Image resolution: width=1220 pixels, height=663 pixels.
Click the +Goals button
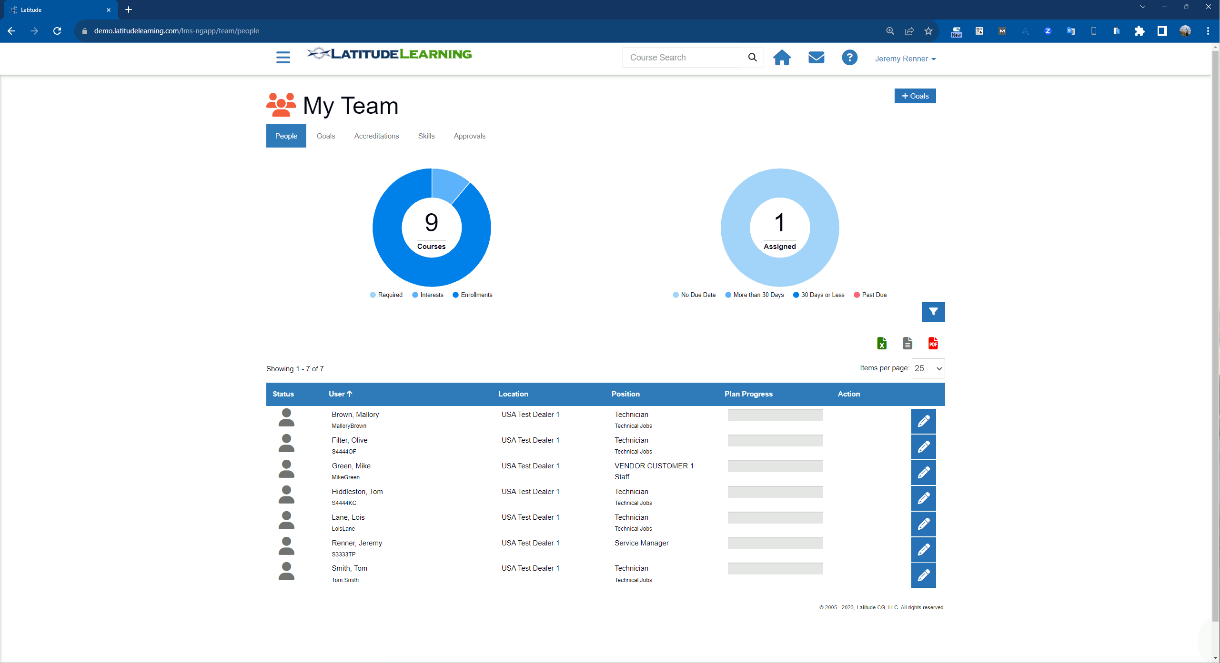915,96
